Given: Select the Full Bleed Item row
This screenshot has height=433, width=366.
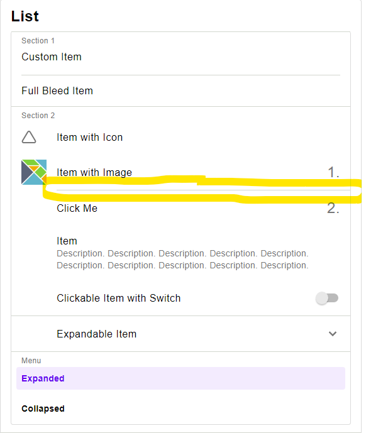Looking at the screenshot, I should point(180,91).
